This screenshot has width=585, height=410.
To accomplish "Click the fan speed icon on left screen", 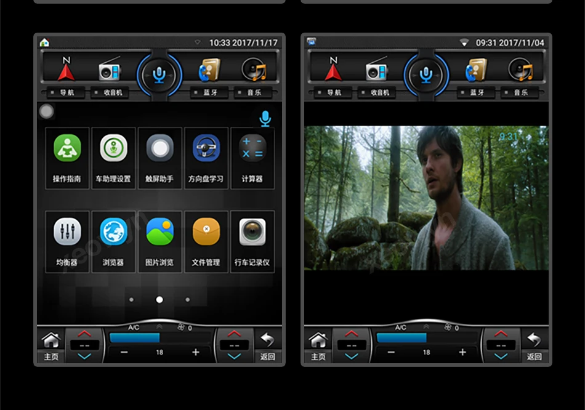I will pos(181,327).
